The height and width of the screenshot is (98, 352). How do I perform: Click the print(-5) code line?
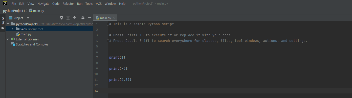pyautogui.click(x=118, y=68)
